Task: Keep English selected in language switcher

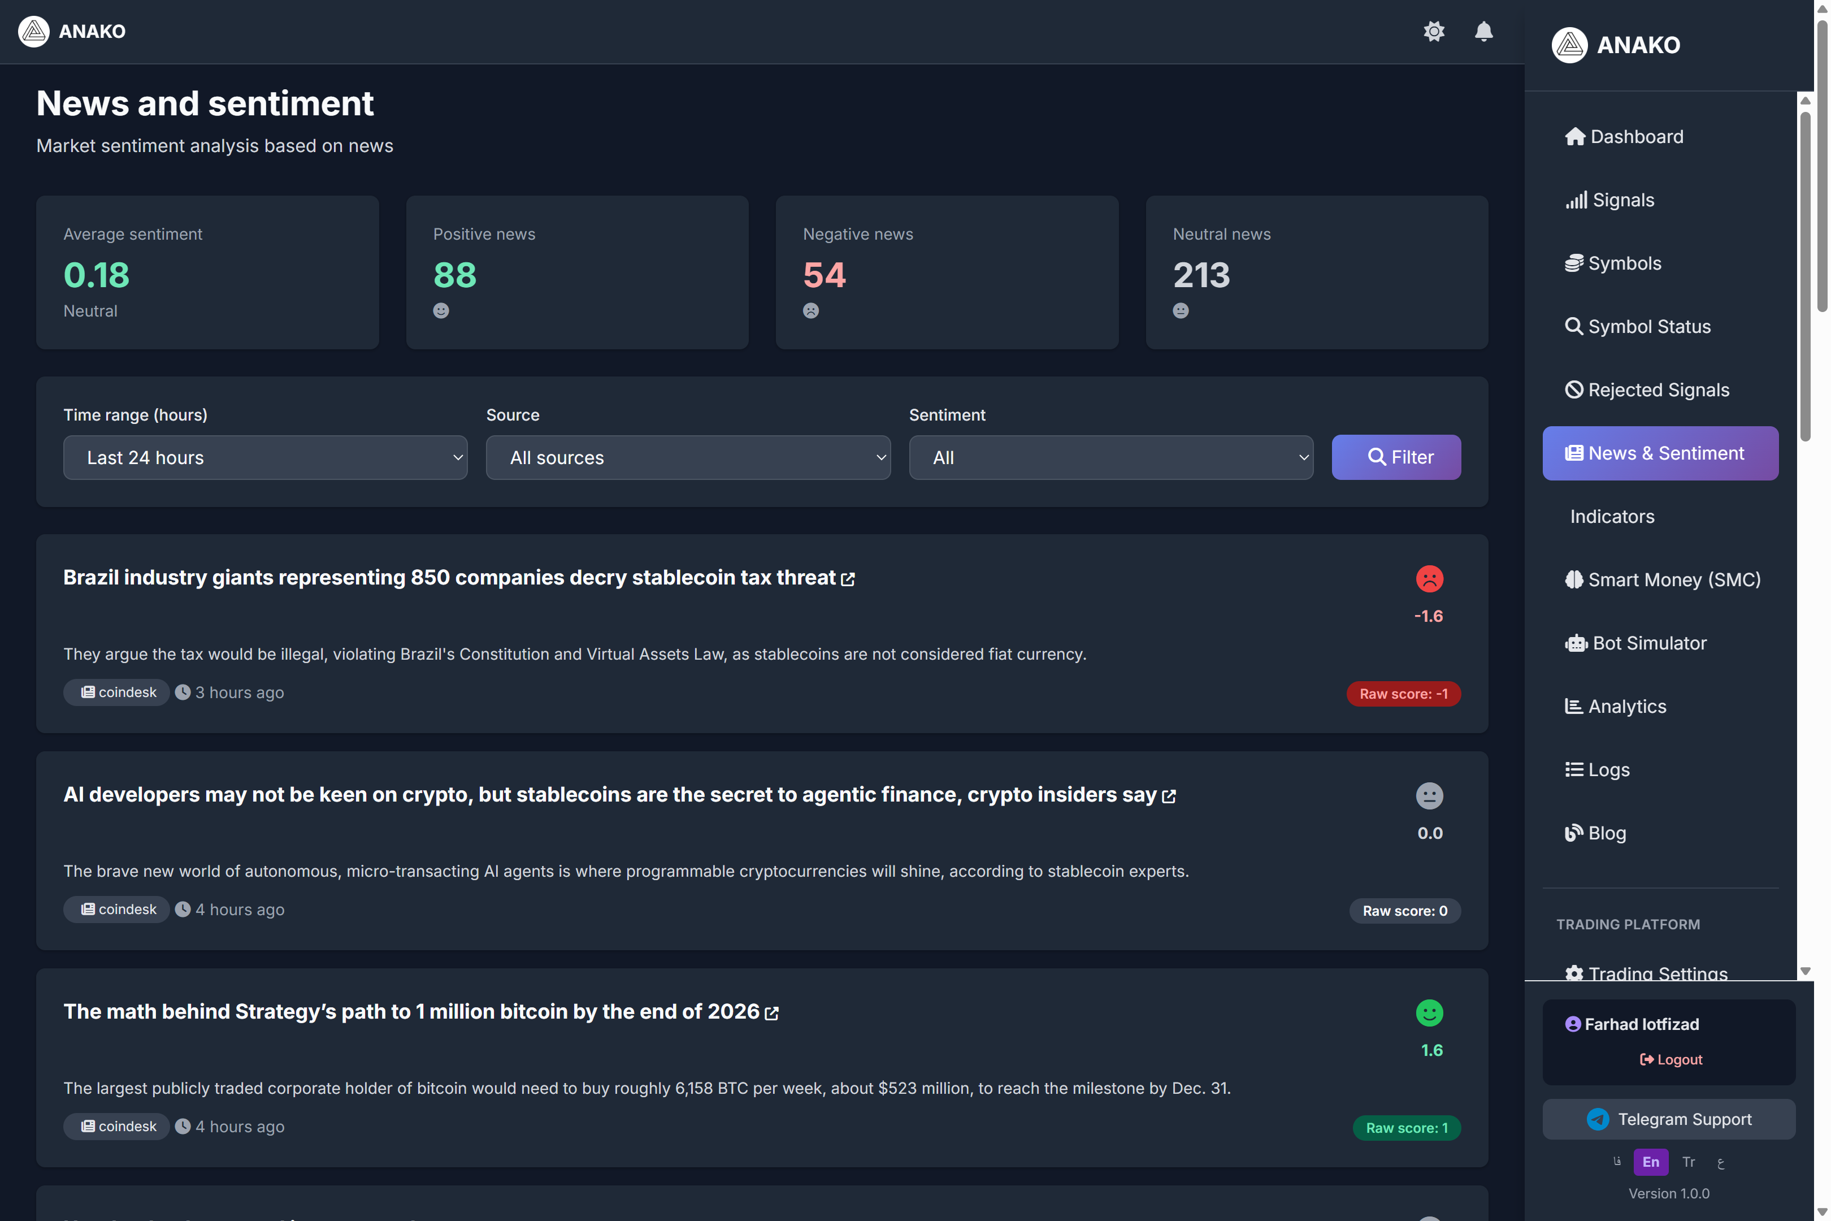Action: coord(1650,1162)
